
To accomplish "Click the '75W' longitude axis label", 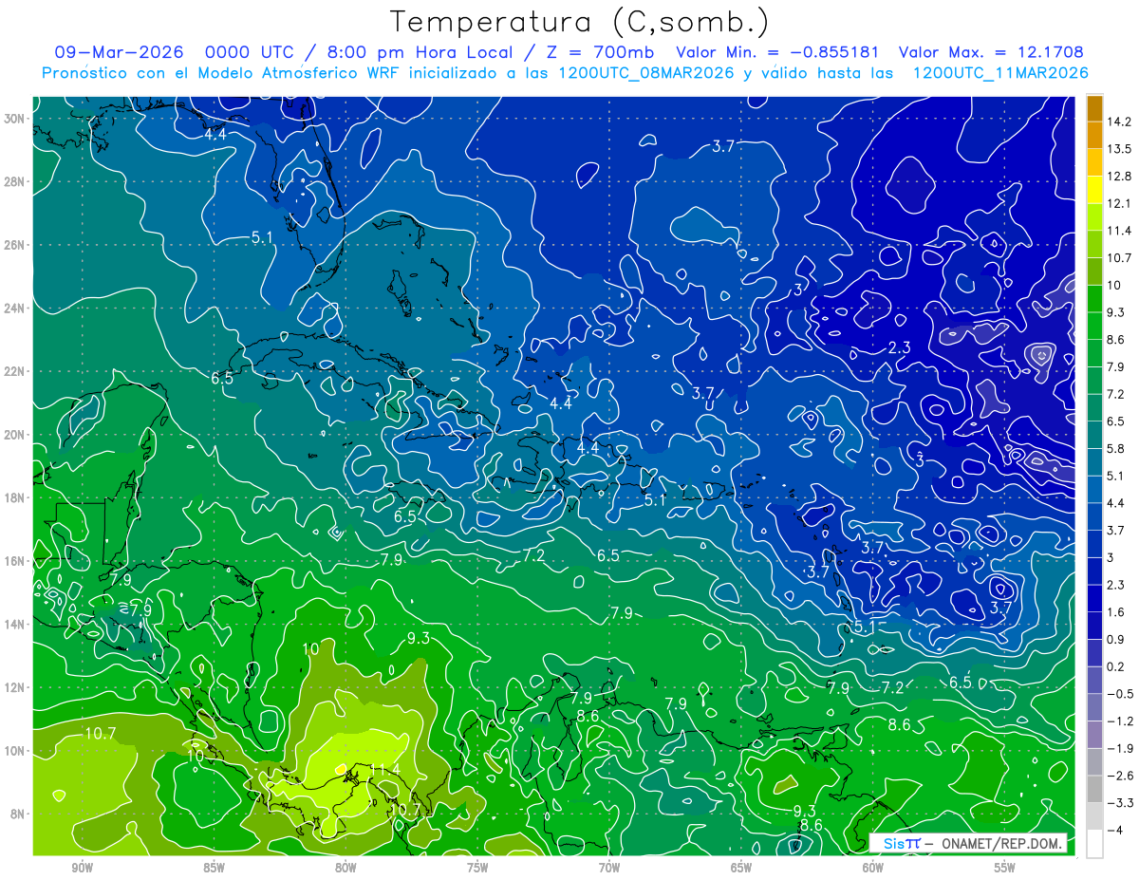I will [x=477, y=868].
